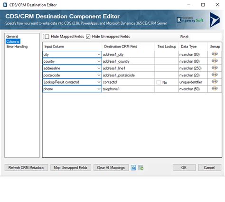Click the Cancel button
The image size is (225, 202).
[209, 168]
